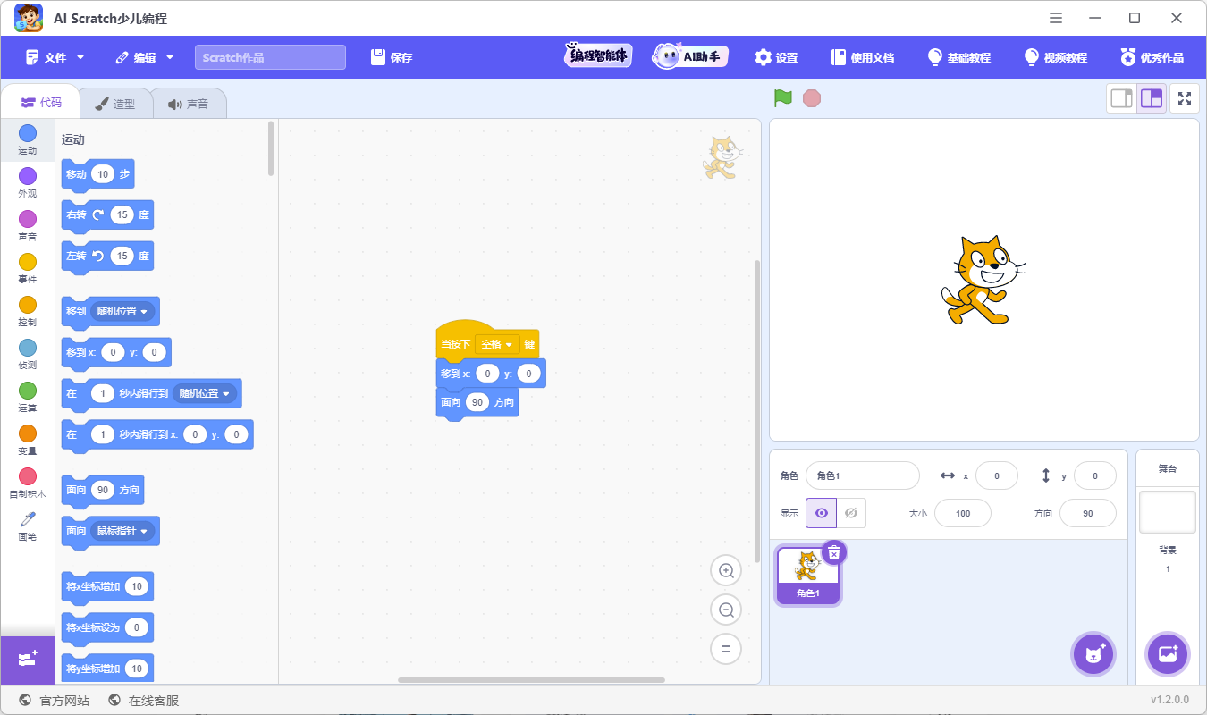This screenshot has width=1207, height=715.
Task: Click the block palette vertical scrollbar
Action: (x=271, y=148)
